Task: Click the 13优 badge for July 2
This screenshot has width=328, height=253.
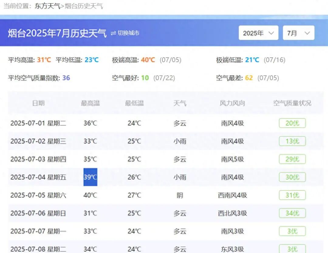Action: coord(292,141)
